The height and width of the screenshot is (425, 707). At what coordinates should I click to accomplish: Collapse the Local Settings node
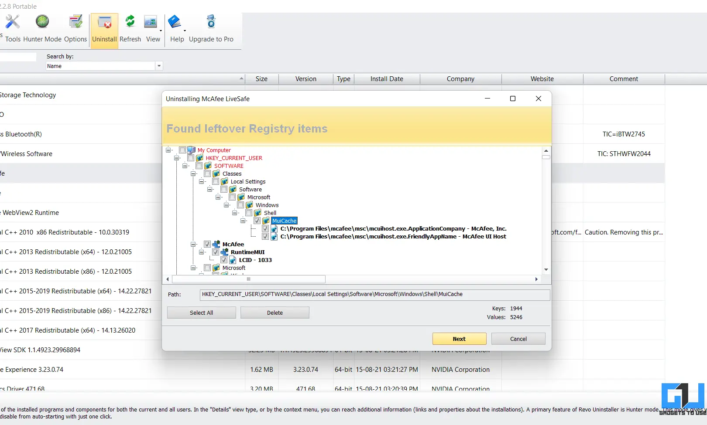[201, 181]
